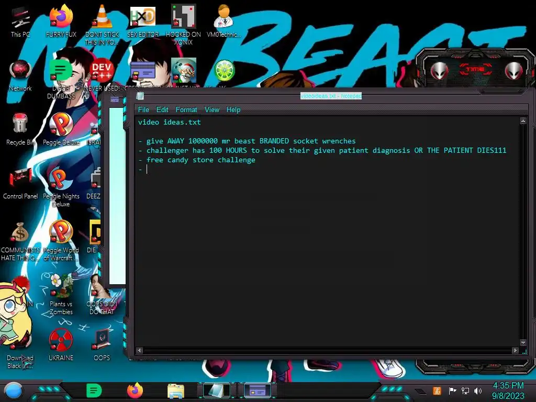The width and height of the screenshot is (536, 402).
Task: Click the left alien head on gadget
Action: 439,71
